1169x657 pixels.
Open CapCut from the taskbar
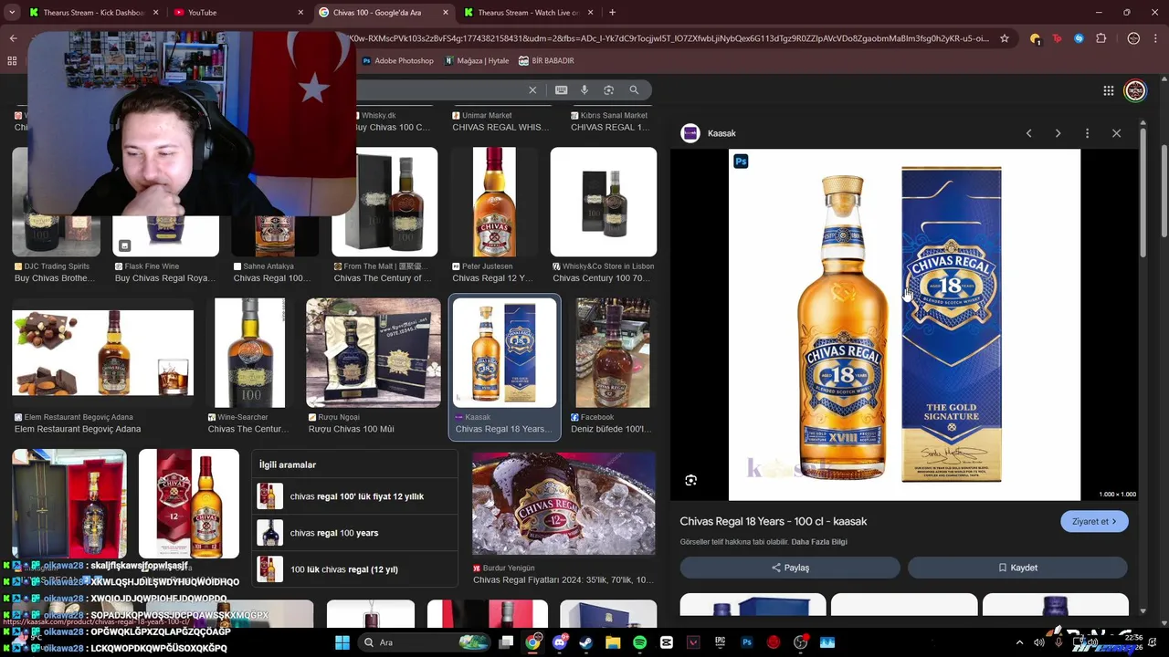click(x=667, y=642)
